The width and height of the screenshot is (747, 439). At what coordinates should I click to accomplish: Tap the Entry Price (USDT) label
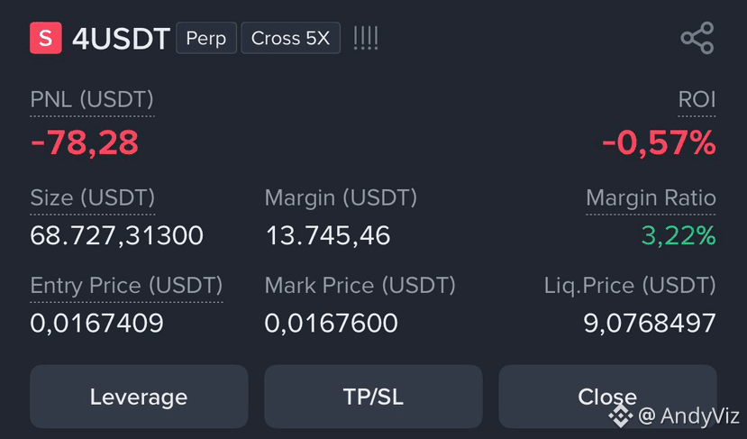(x=126, y=286)
